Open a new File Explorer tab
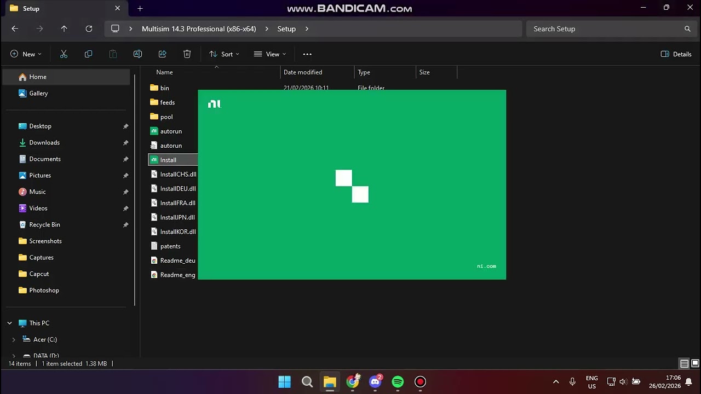Viewport: 701px width, 394px height. [140, 8]
